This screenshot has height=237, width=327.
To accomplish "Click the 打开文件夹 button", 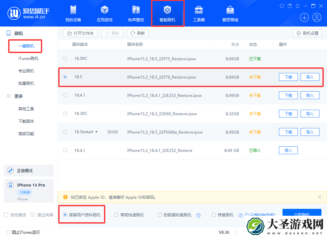I will (x=80, y=33).
